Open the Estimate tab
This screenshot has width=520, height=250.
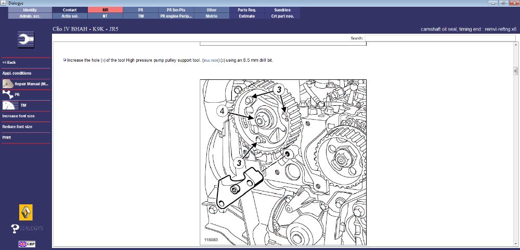247,16
